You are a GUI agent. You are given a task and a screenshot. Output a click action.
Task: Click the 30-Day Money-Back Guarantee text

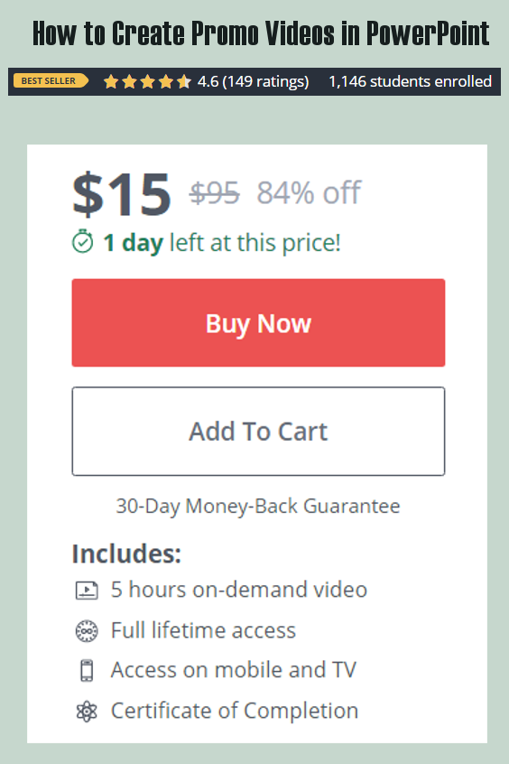click(258, 507)
